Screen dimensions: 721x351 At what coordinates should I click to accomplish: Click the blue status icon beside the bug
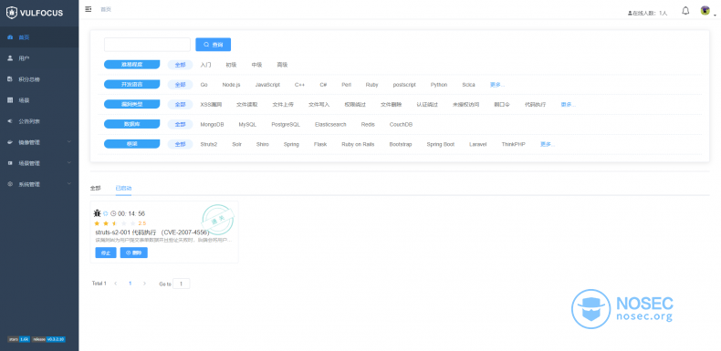[105, 213]
